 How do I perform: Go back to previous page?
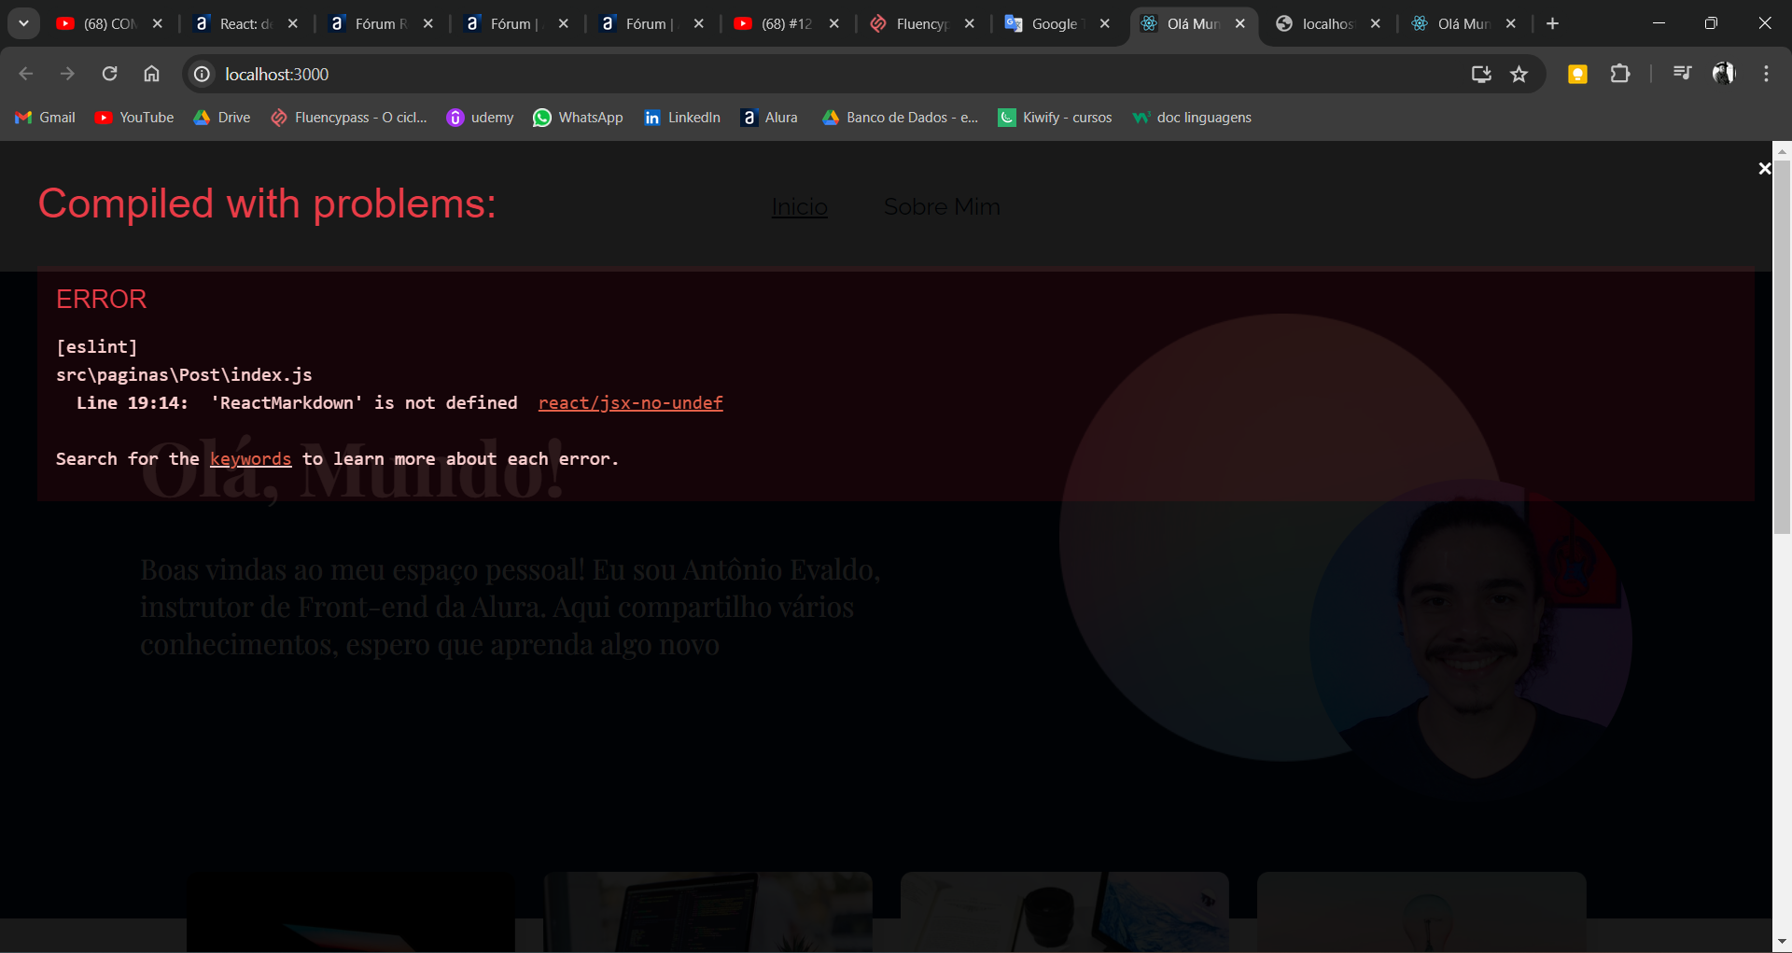[x=26, y=74]
